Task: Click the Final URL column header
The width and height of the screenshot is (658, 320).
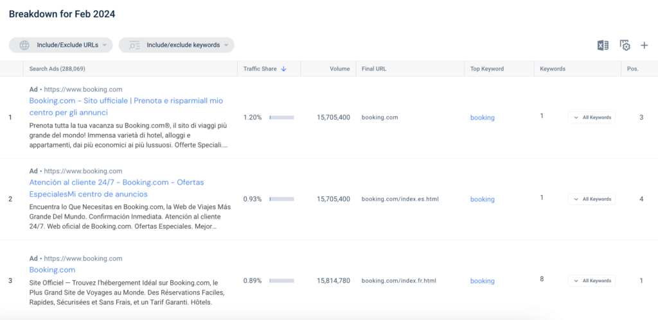Action: (x=374, y=69)
